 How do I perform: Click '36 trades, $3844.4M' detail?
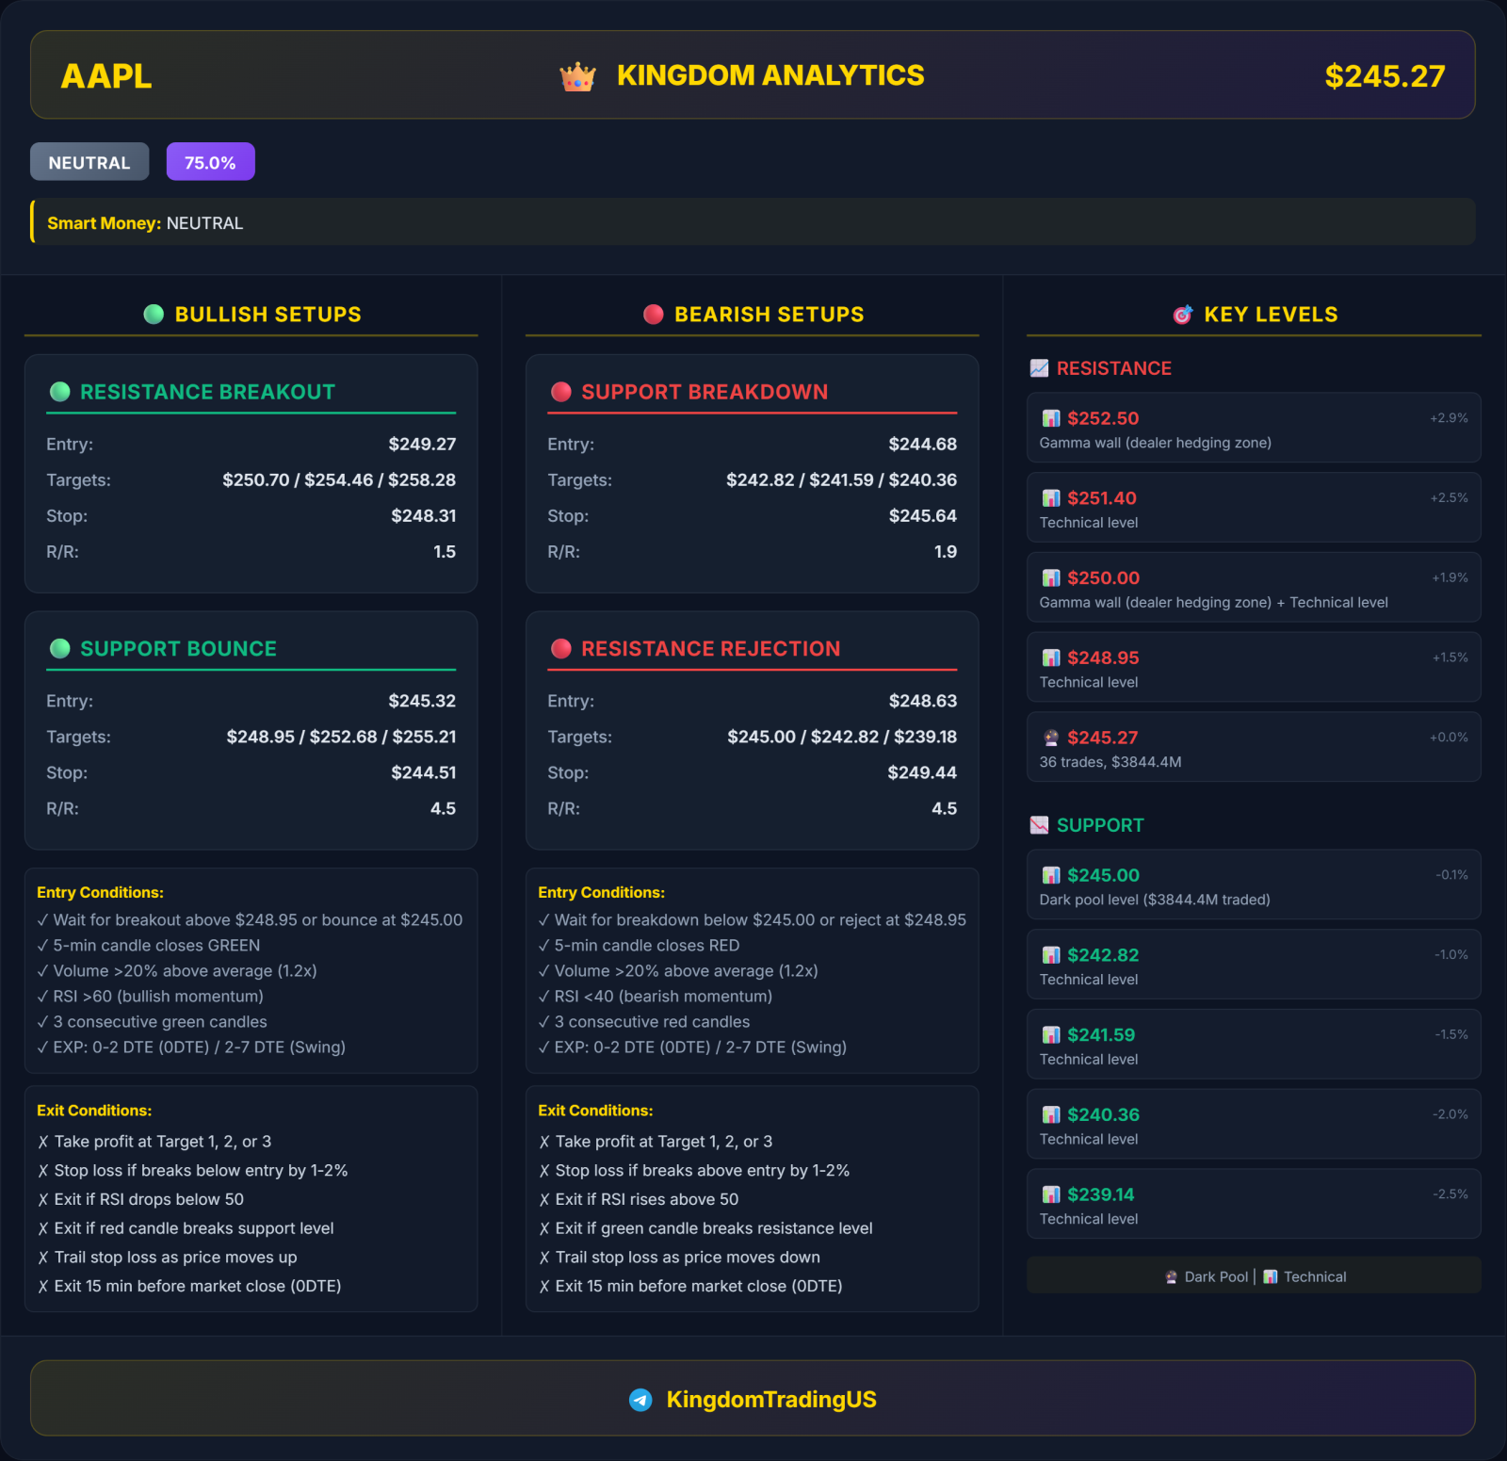pos(1110,762)
